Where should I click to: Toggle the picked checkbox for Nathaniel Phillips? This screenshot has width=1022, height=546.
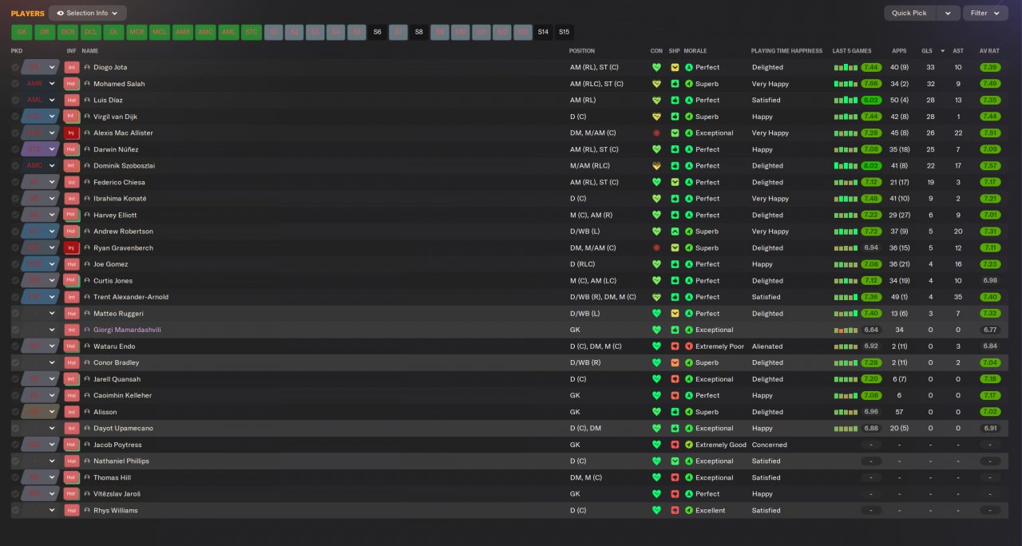(x=15, y=461)
